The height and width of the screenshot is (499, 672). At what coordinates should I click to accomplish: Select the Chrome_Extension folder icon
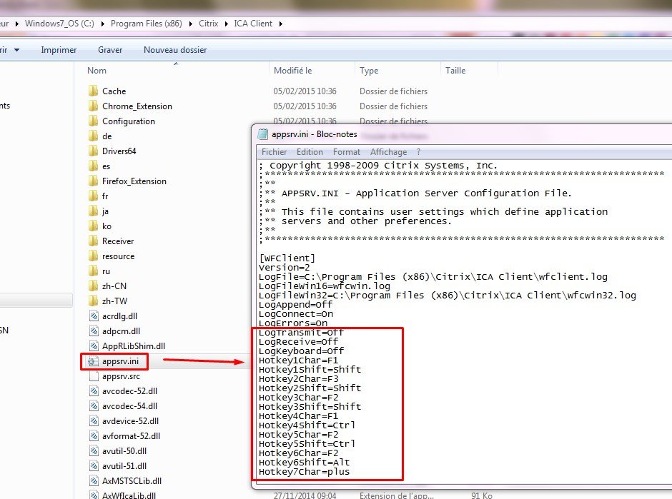[92, 106]
